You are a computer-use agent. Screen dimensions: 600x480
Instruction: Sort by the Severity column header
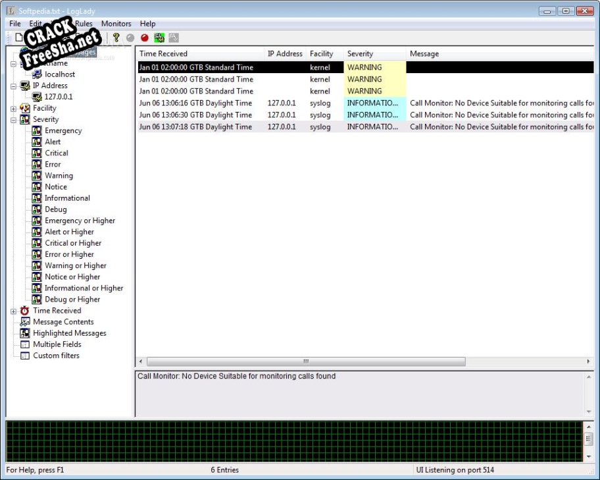[x=360, y=54]
